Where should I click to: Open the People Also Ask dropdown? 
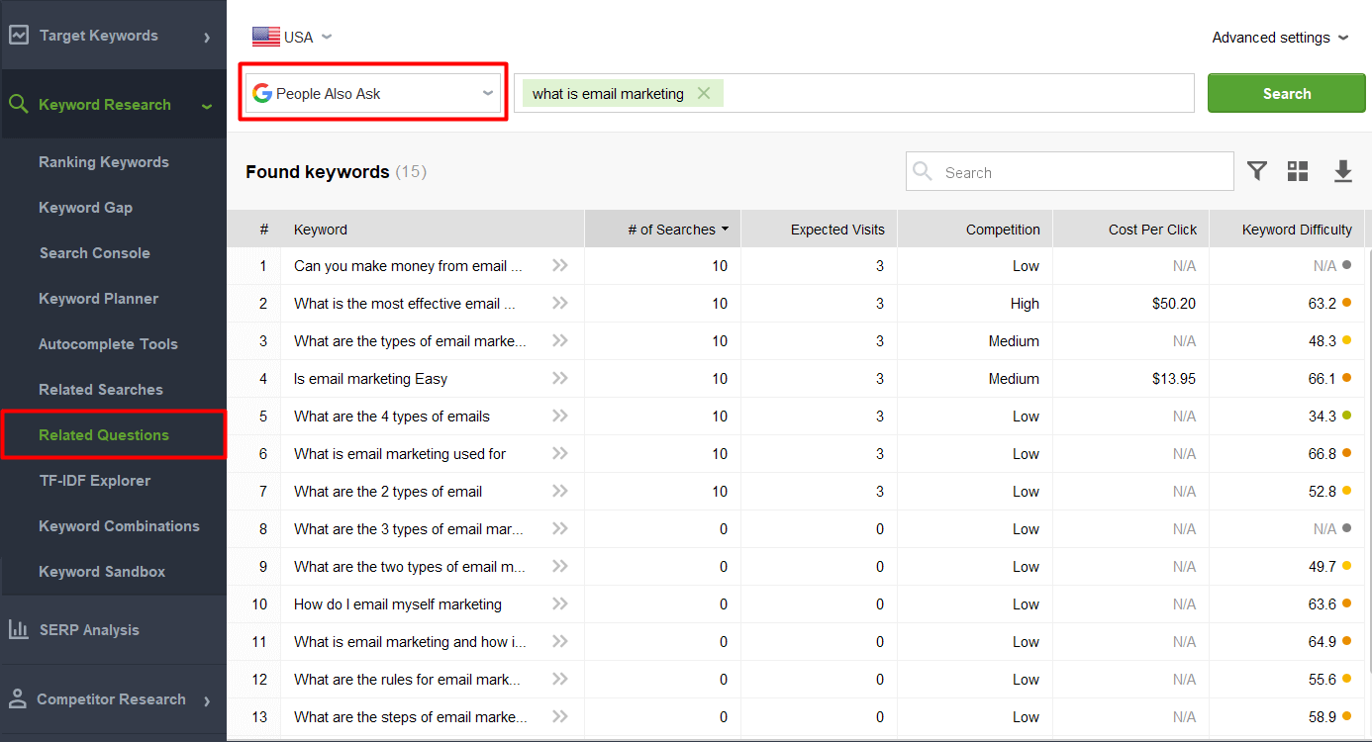(x=372, y=94)
